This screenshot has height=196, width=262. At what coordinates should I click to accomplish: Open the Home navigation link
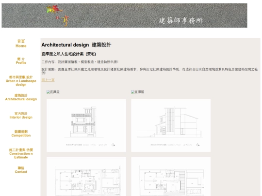click(x=21, y=44)
